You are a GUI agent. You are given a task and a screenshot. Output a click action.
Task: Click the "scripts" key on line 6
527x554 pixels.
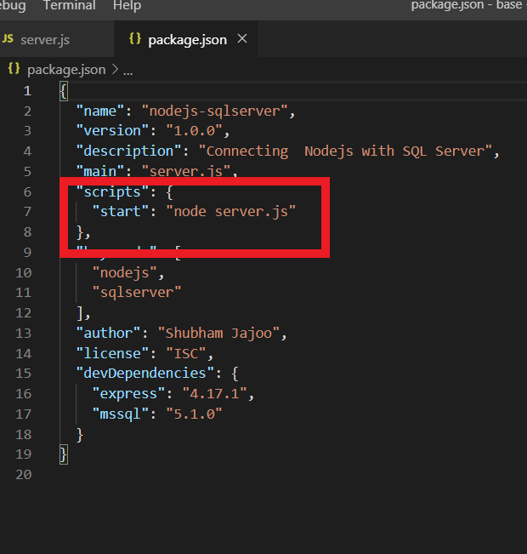click(112, 191)
